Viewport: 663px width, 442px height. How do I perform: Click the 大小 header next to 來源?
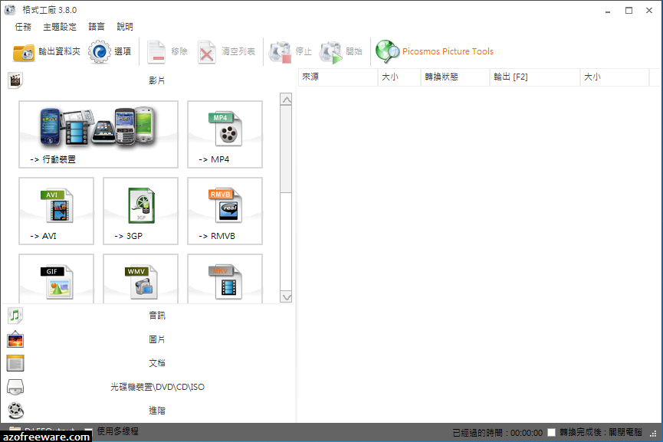coord(399,77)
